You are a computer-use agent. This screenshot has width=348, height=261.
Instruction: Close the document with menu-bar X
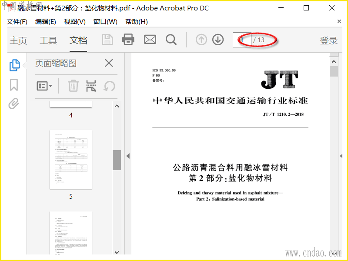339,21
